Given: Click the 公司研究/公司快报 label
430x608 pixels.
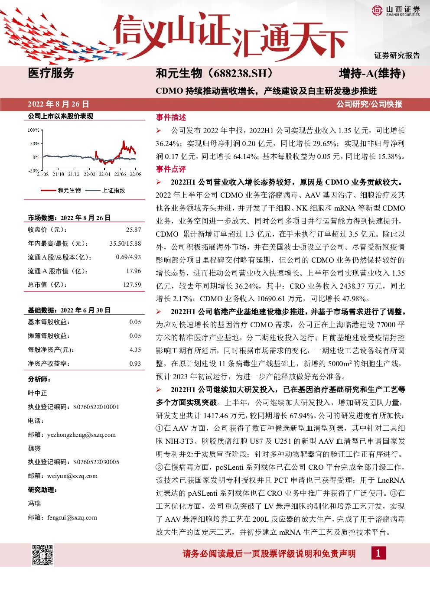Looking at the screenshot, I should pos(369,104).
